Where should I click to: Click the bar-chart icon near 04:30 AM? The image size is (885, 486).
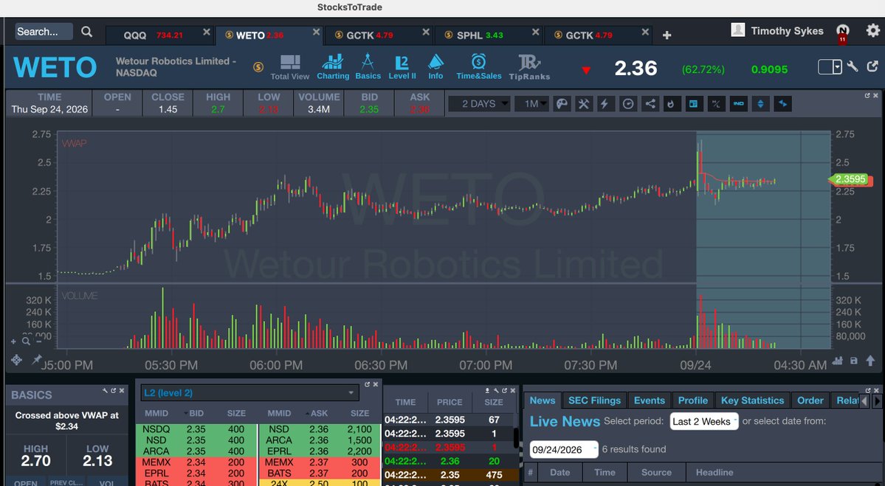click(x=838, y=361)
